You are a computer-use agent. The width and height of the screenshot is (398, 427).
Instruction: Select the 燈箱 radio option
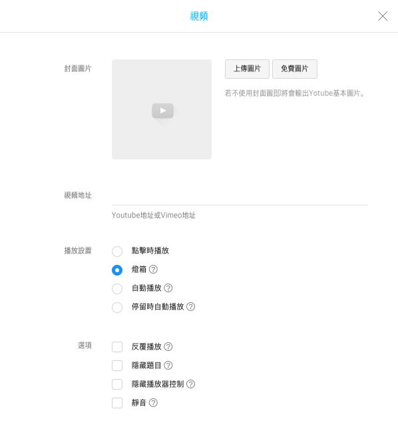[x=117, y=270]
